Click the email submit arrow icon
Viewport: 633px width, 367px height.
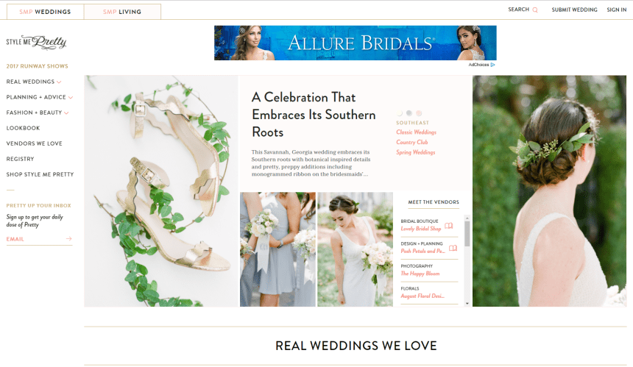69,239
